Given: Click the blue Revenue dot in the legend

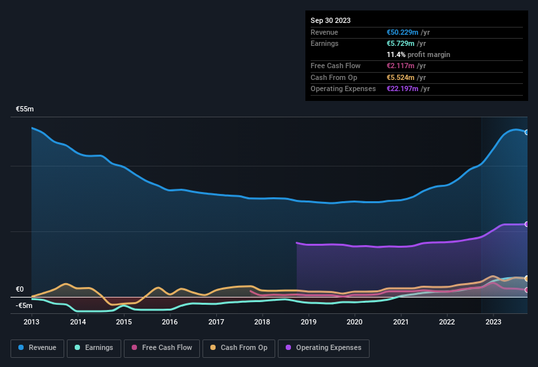Looking at the screenshot, I should tap(22, 348).
